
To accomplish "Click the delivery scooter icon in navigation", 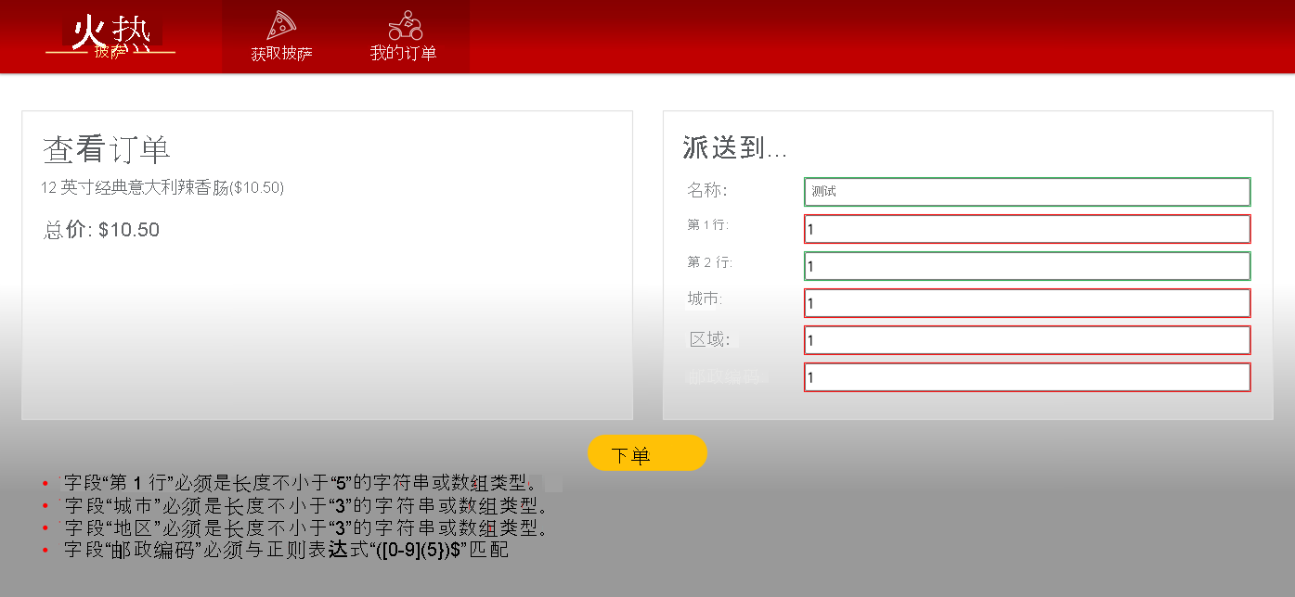I will 403,26.
